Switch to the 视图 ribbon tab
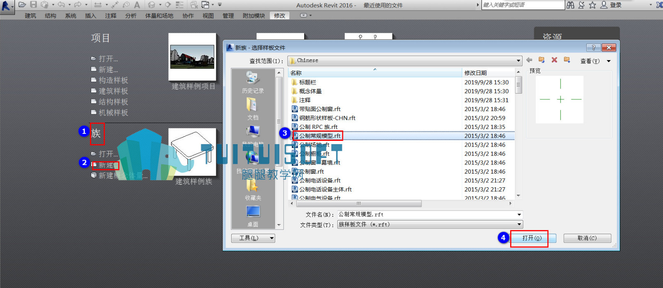Screen dimensions: 663x288 [x=208, y=16]
